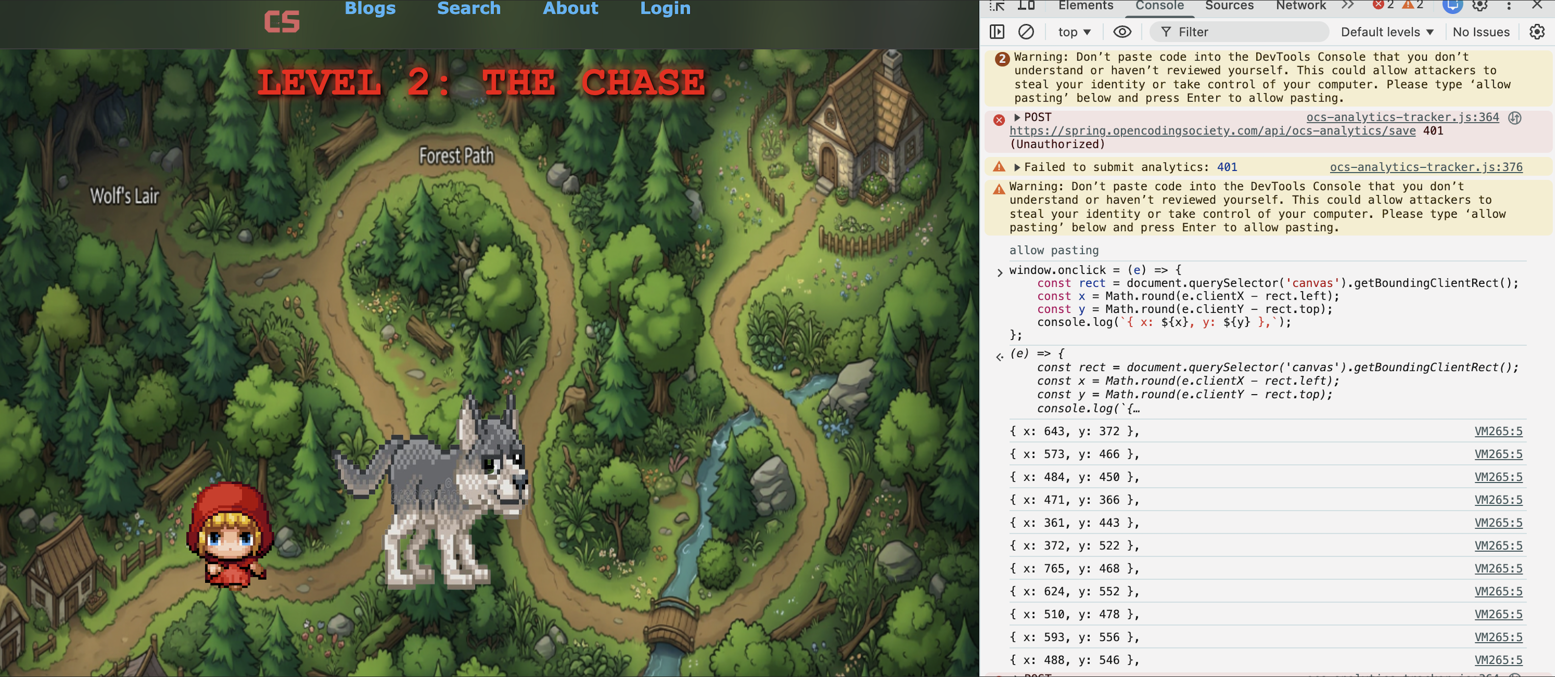Screen dimensions: 1555x677
Task: Open the Login nav link
Action: coord(665,8)
